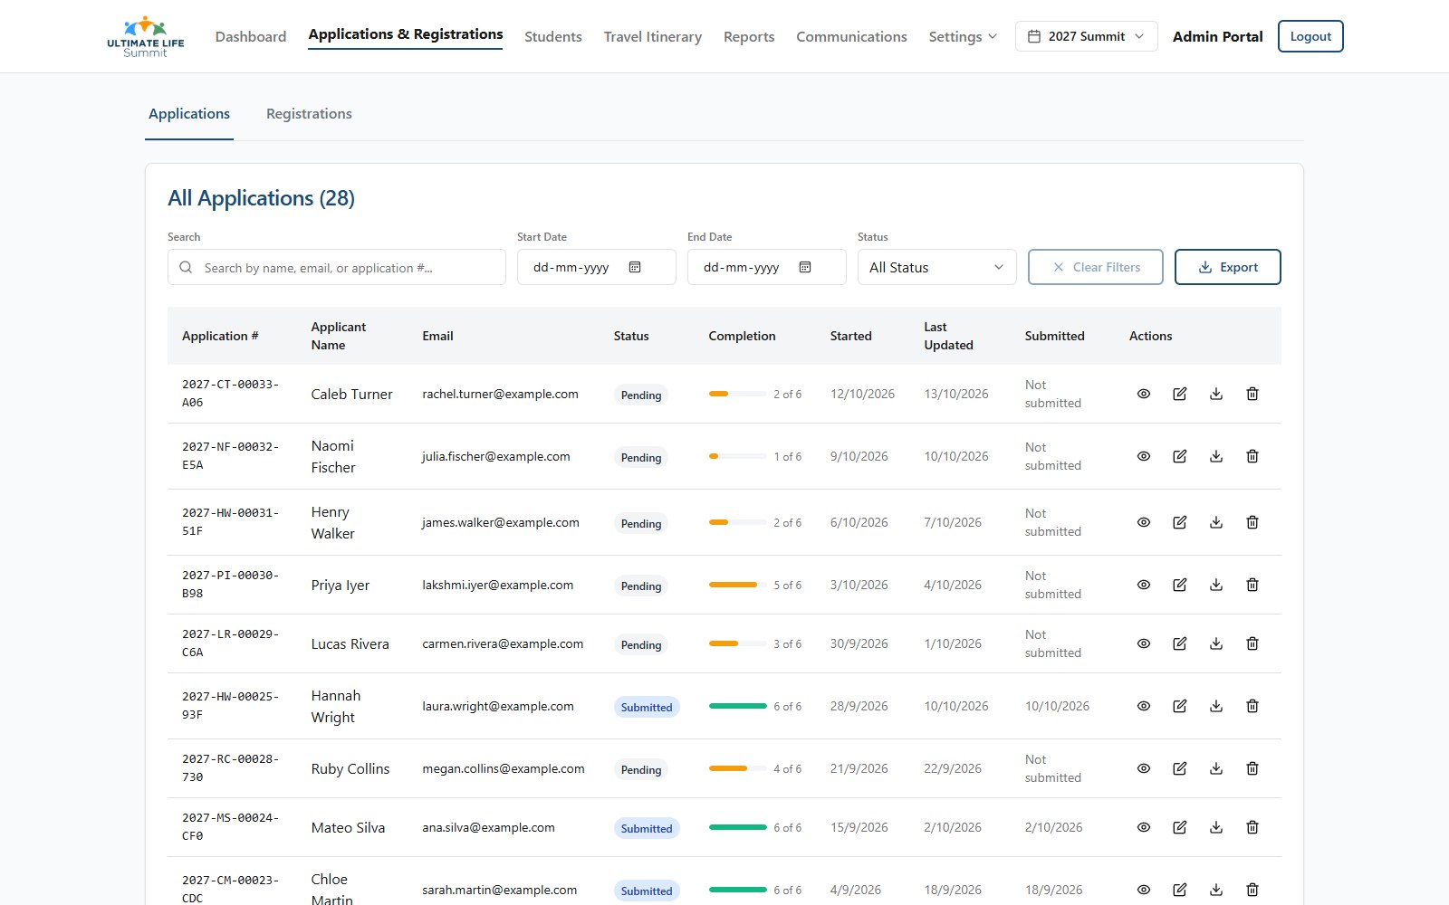Open the End Date calendar picker icon
The height and width of the screenshot is (905, 1449).
coord(805,267)
